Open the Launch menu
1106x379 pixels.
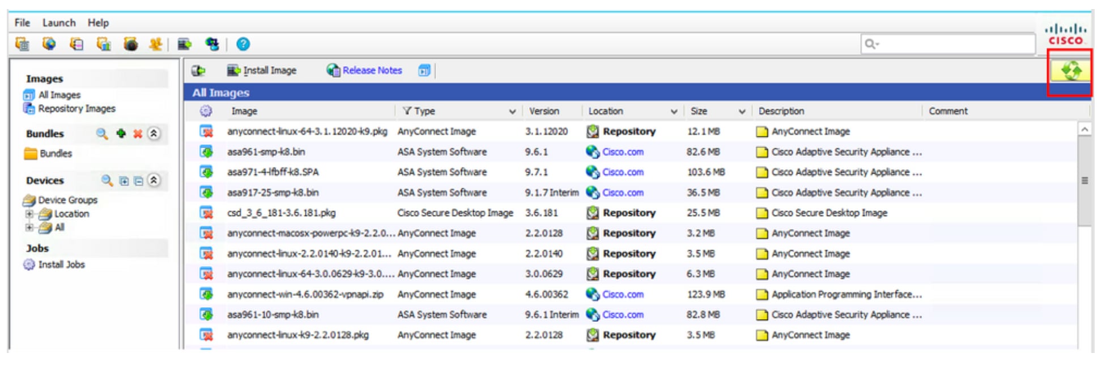point(59,23)
